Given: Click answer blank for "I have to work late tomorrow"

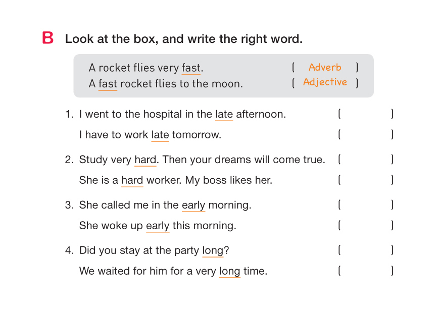Looking at the screenshot, I should click(366, 135).
